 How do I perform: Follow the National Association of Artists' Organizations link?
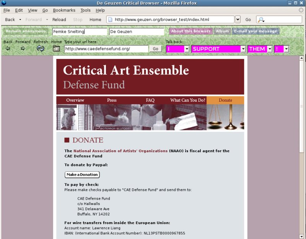[120, 151]
